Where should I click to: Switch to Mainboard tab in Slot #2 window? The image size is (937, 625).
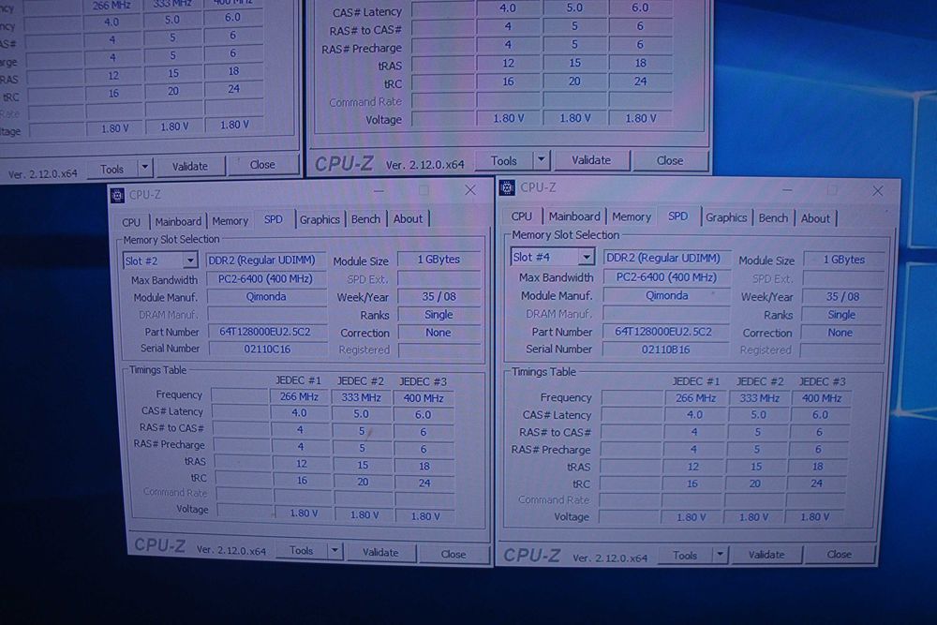tap(178, 221)
